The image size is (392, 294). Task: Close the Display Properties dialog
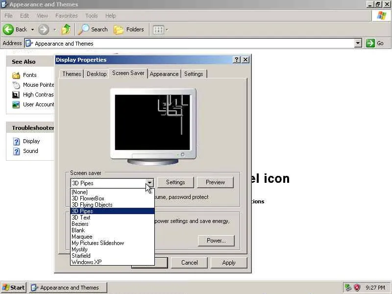click(245, 60)
